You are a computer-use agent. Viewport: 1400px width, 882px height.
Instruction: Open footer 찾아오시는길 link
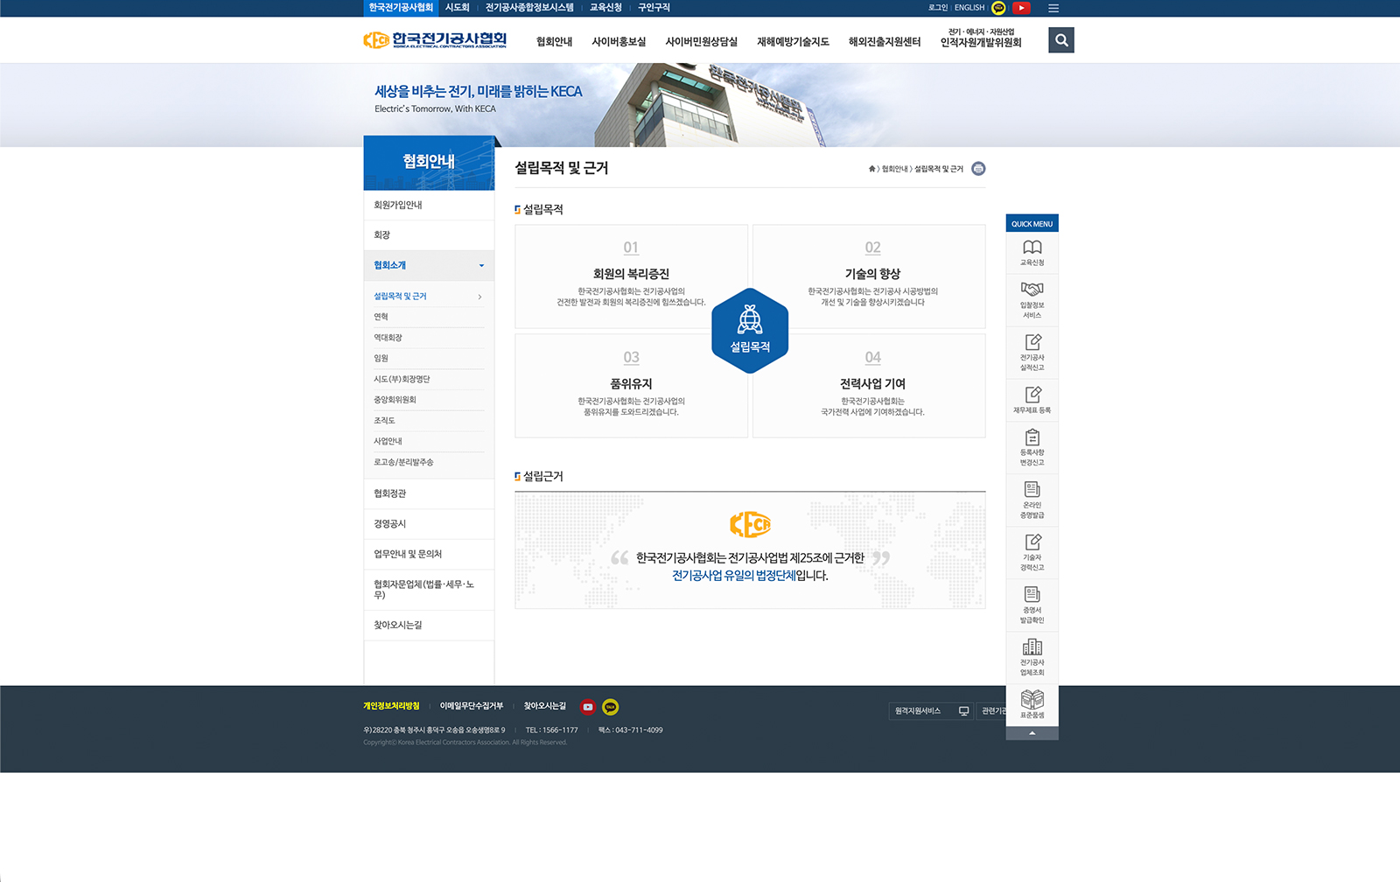(x=545, y=706)
